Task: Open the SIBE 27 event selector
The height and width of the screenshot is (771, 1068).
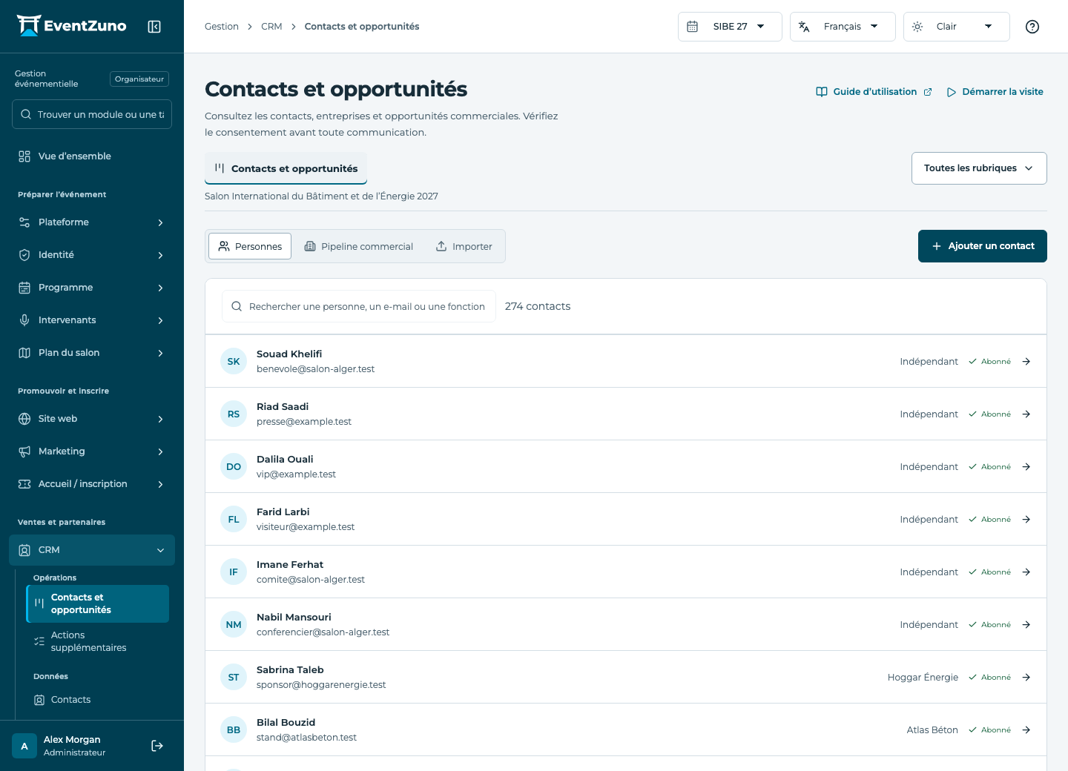Action: click(730, 27)
